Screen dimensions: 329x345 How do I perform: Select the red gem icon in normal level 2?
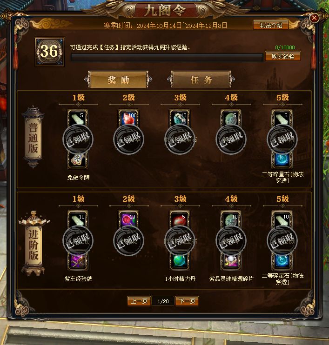coord(128,119)
